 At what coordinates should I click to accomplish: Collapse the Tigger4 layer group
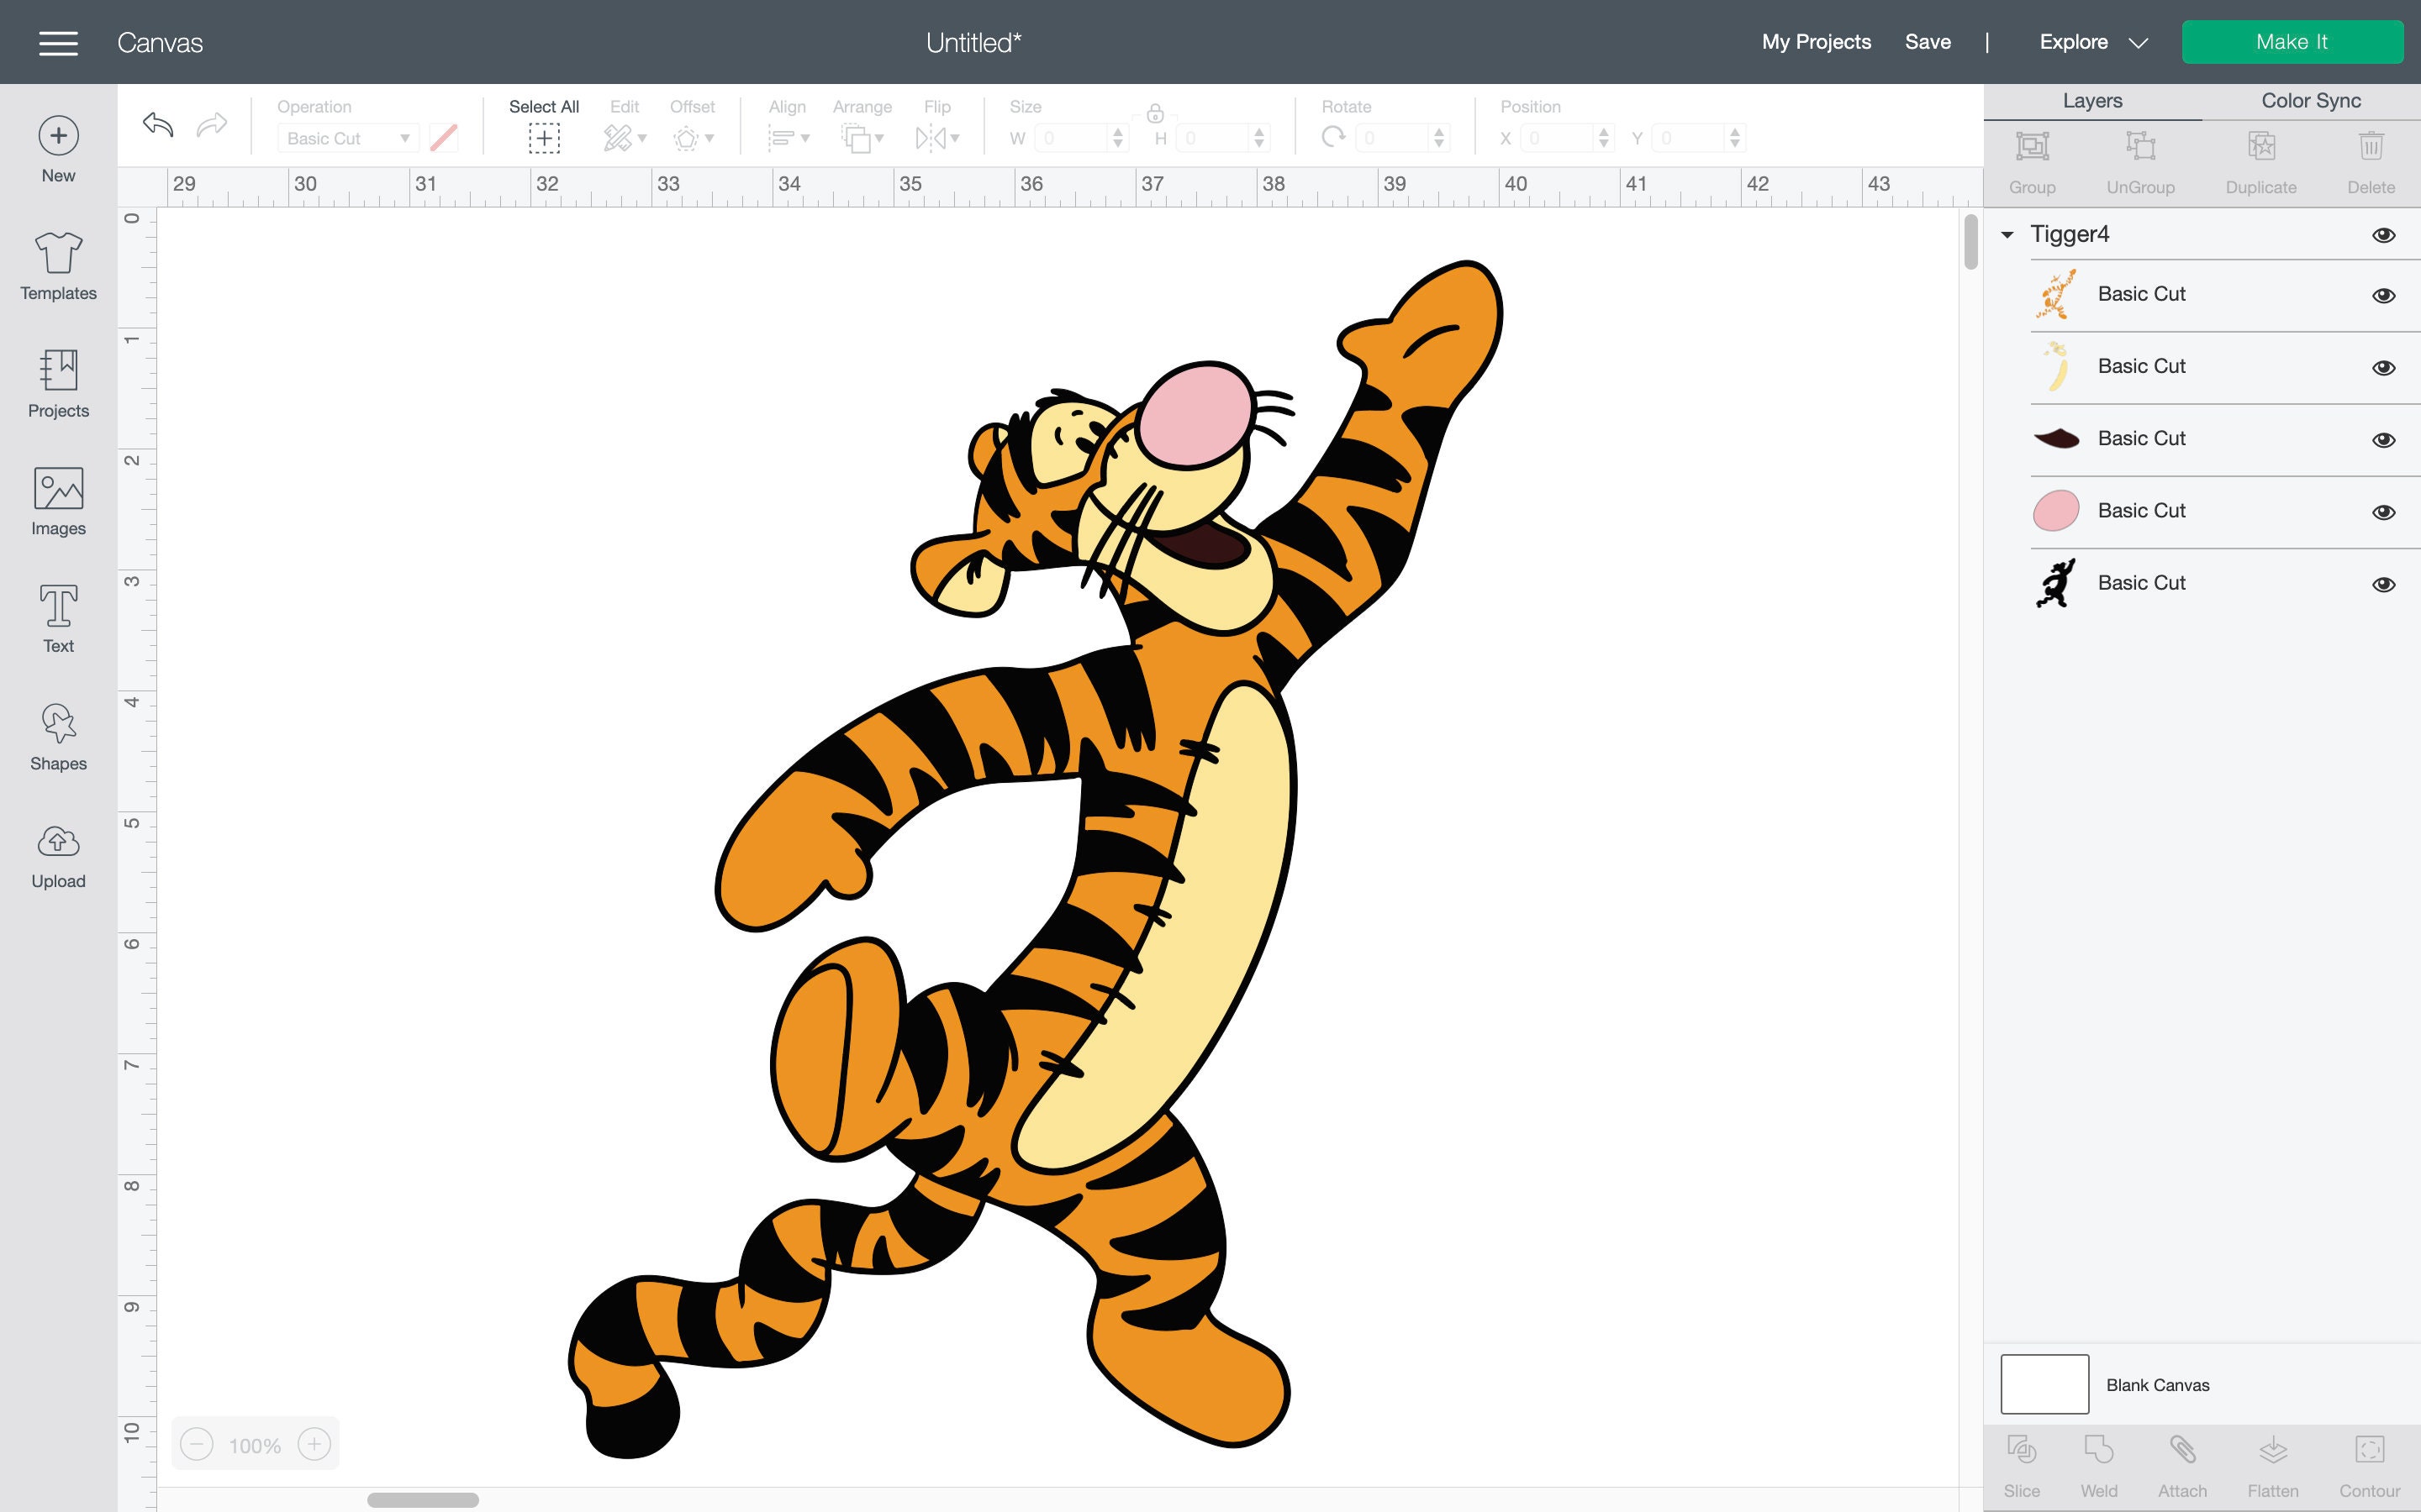point(2005,233)
